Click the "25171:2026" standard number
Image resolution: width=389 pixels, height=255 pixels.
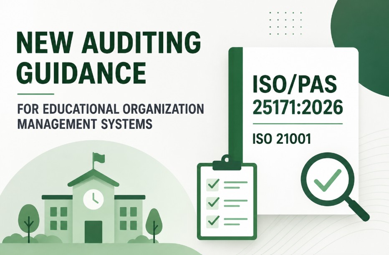tap(297, 107)
